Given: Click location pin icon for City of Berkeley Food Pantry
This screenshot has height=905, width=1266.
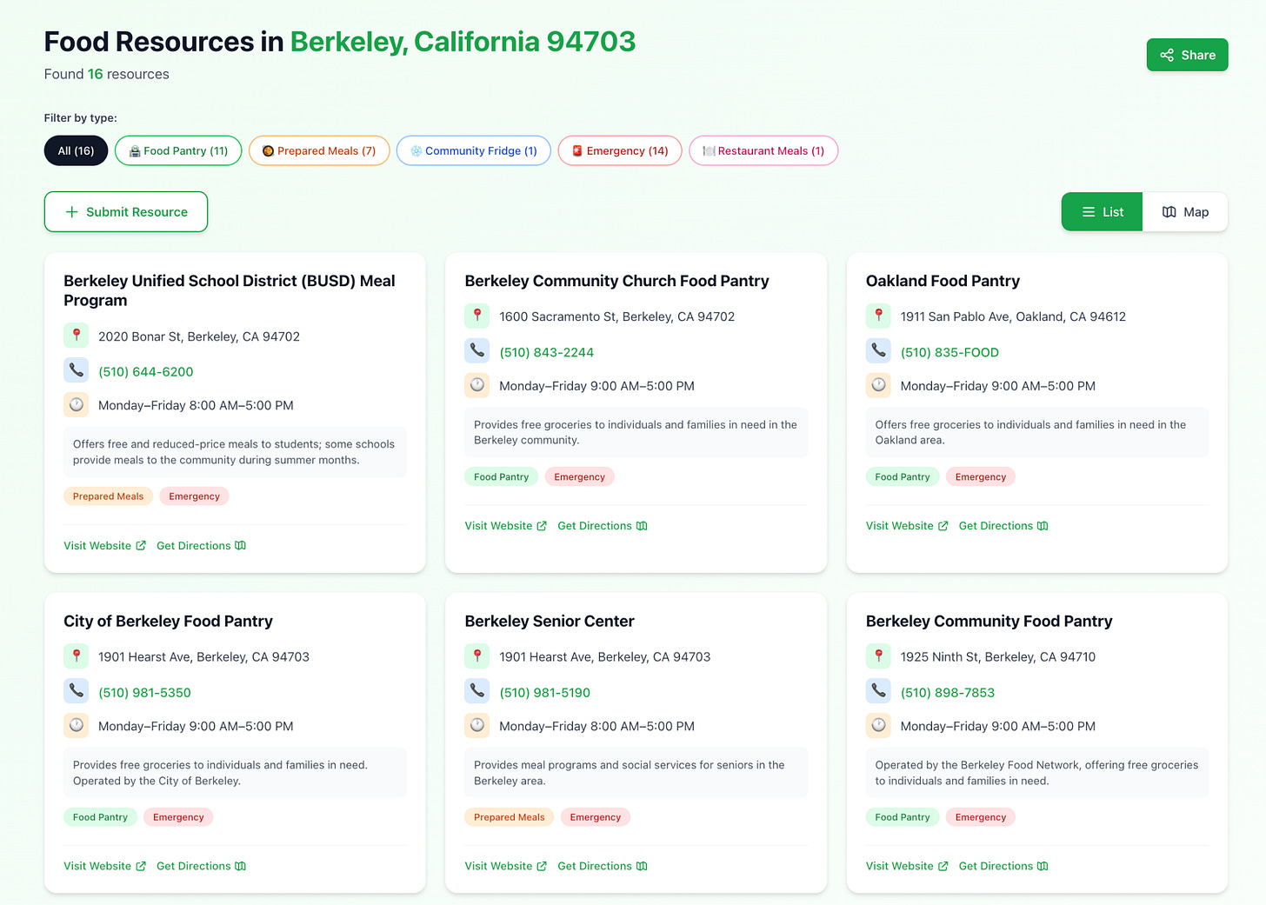Looking at the screenshot, I should point(77,656).
